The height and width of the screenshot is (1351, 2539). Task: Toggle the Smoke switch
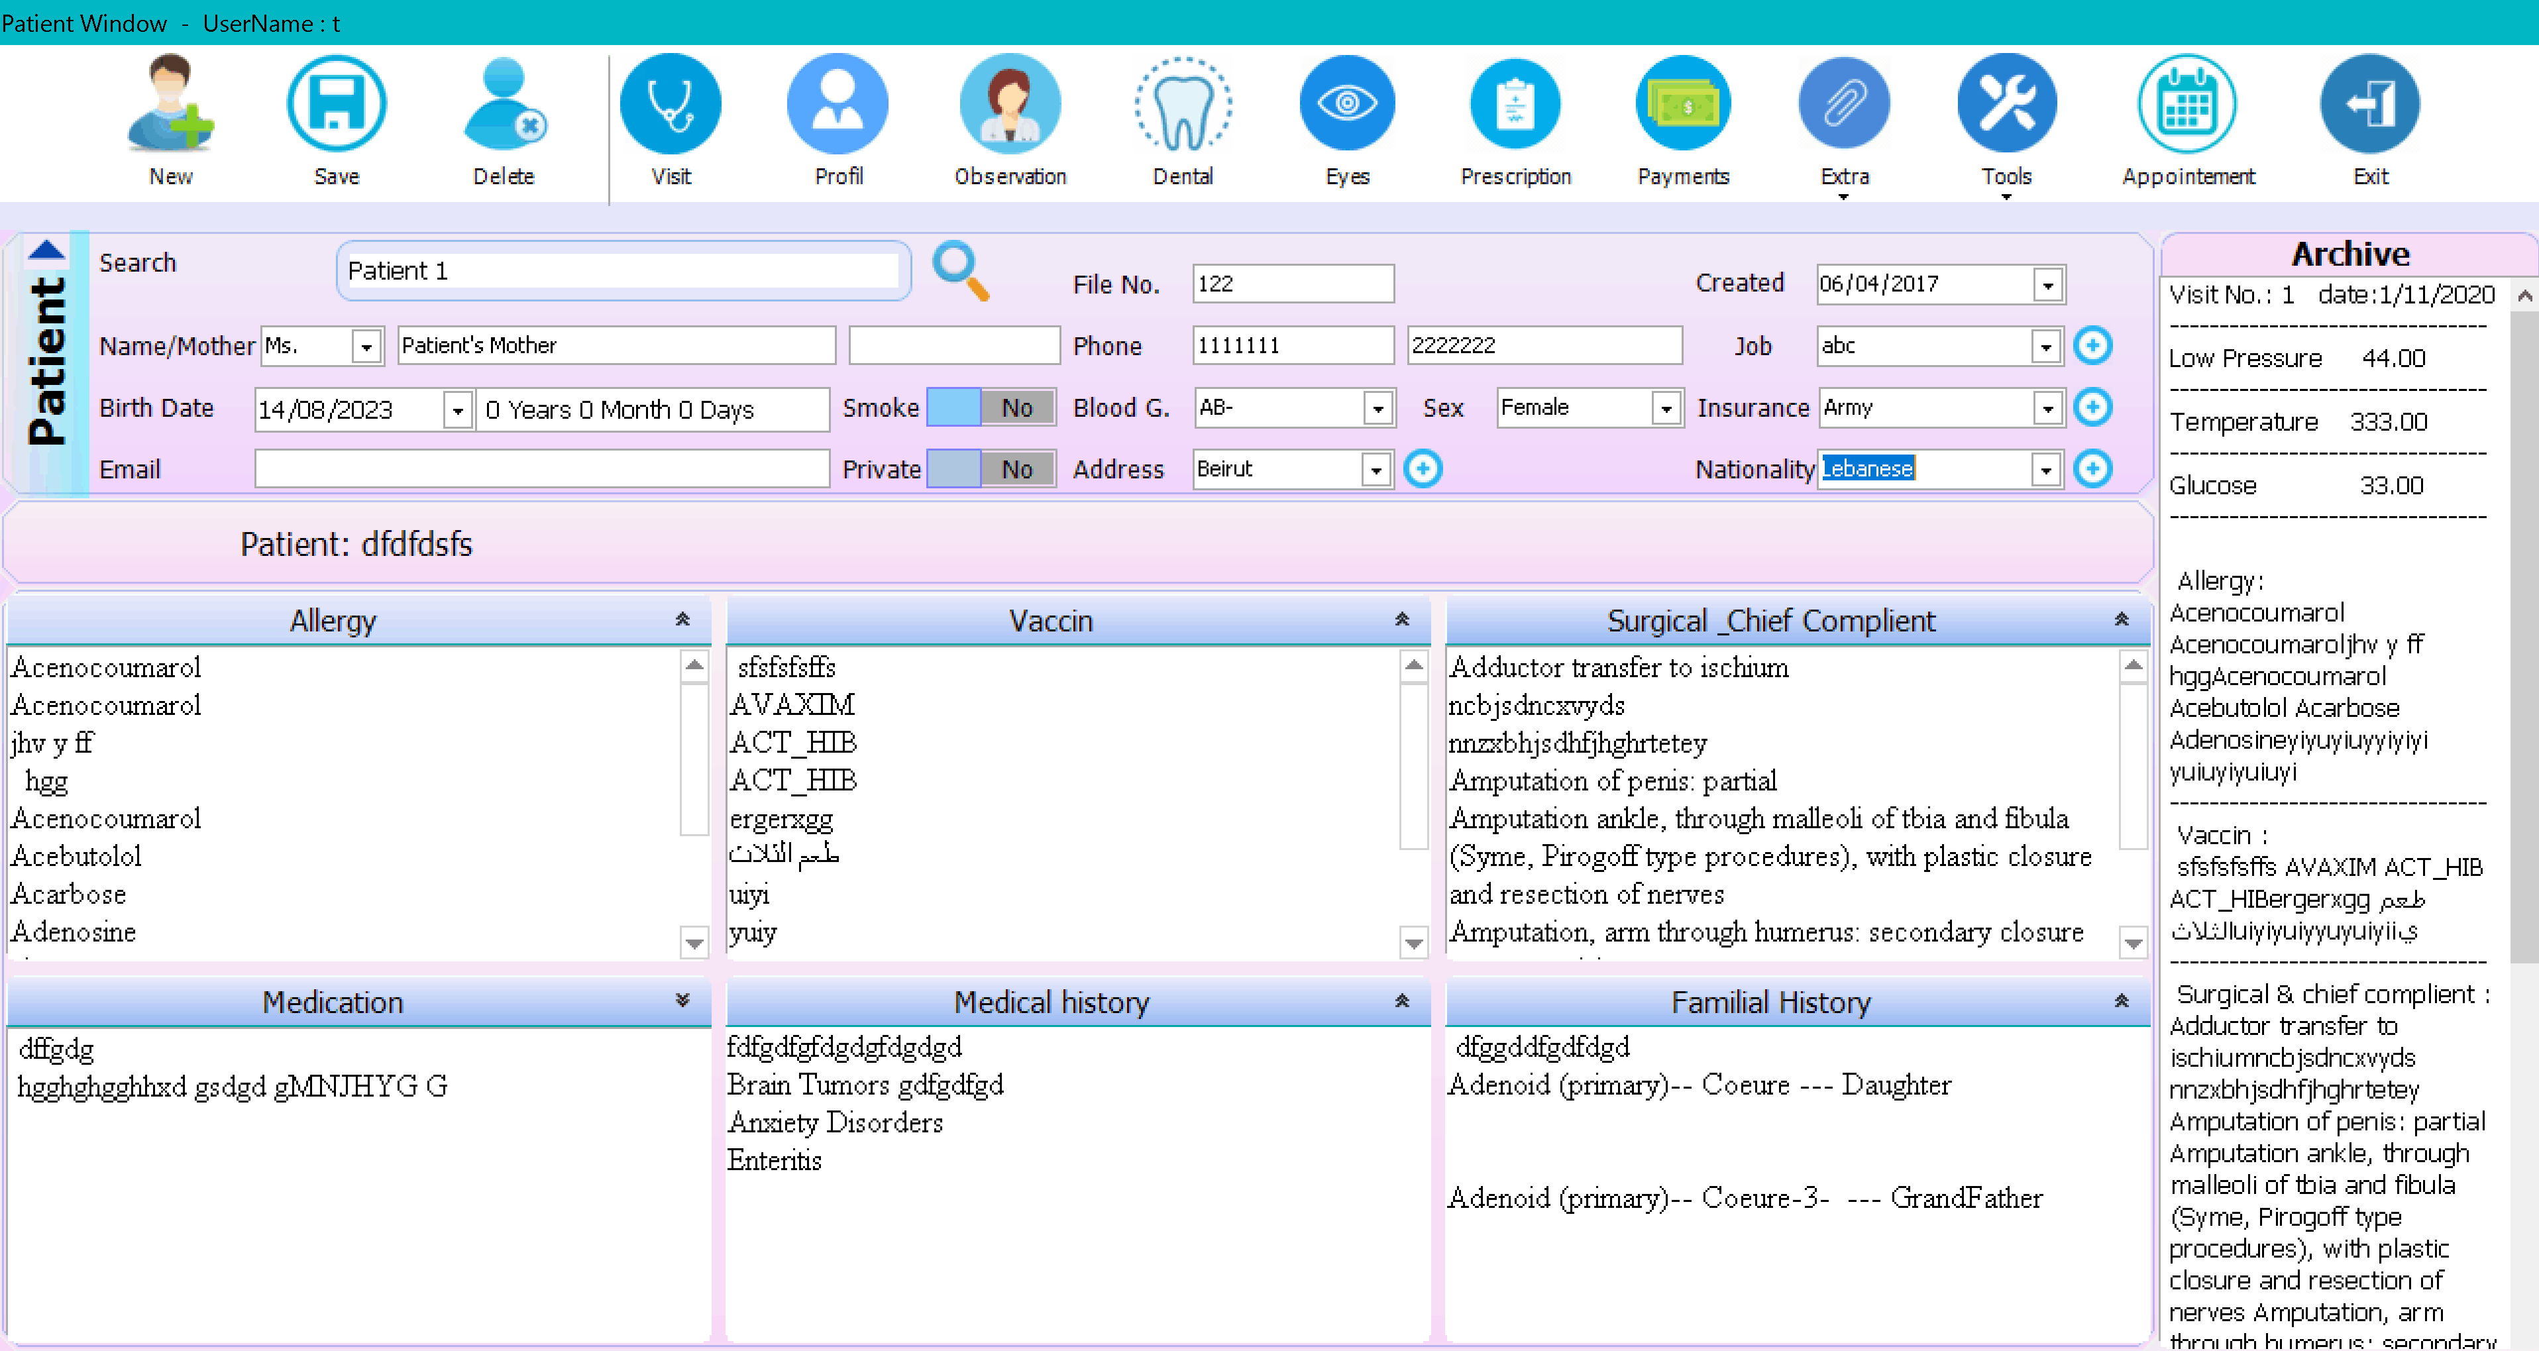coord(991,407)
